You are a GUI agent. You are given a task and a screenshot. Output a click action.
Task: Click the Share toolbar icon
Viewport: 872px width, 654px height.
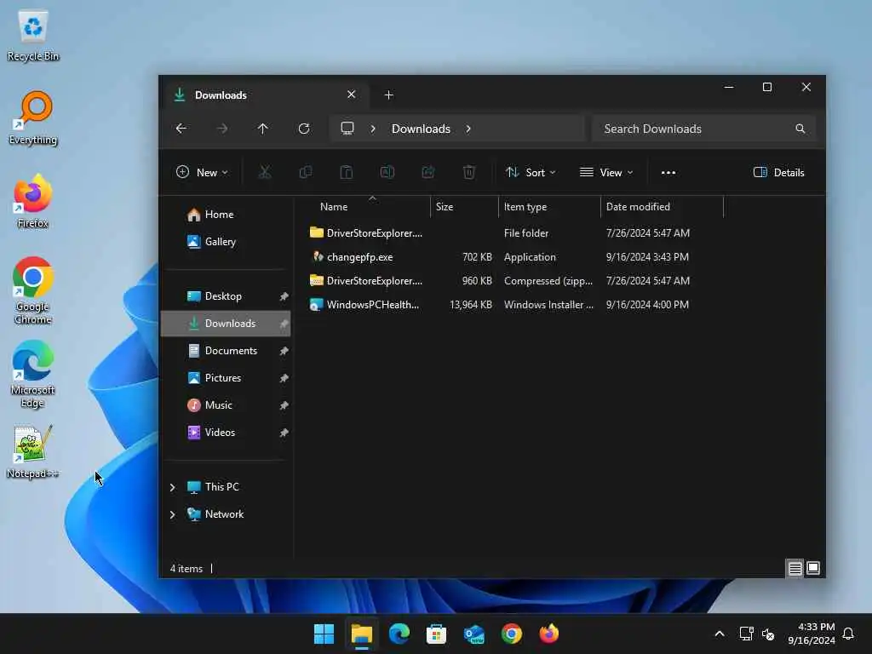(x=428, y=172)
